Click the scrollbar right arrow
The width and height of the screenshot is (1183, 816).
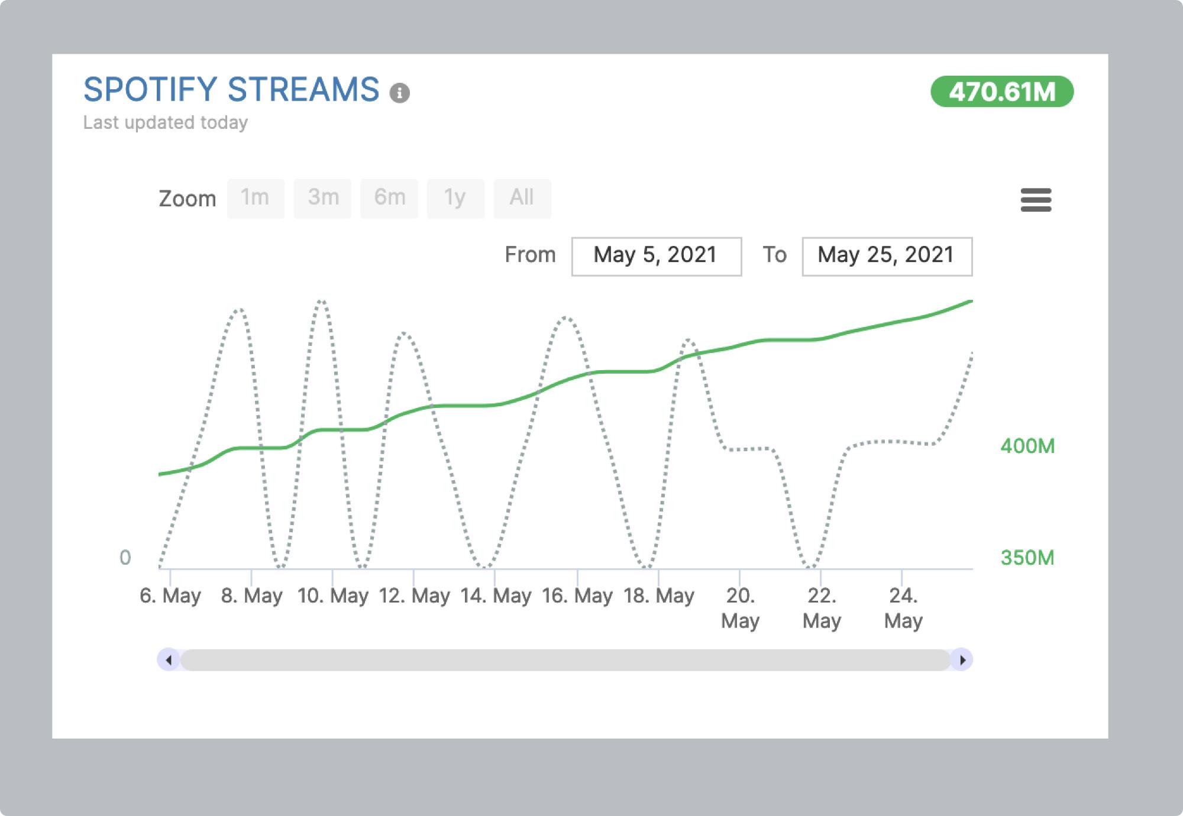tap(962, 660)
